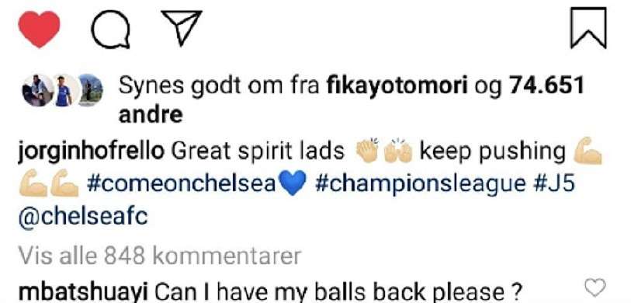631x303 pixels.
Task: Unlike the post via red heart
Action: [x=39, y=29]
